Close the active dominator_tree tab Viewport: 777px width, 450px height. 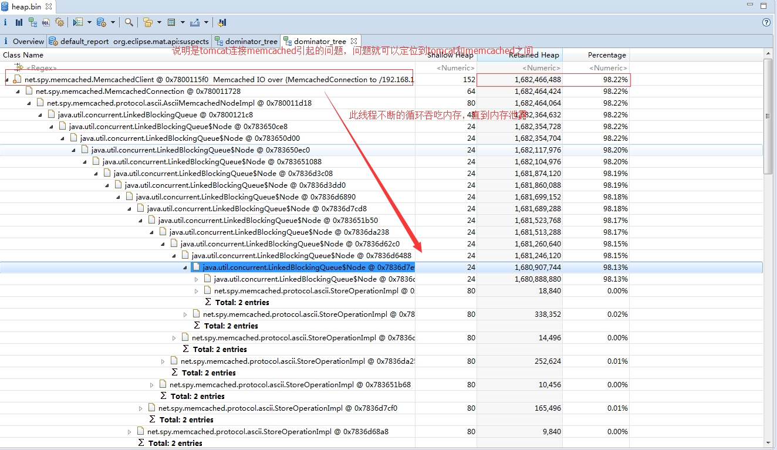354,41
